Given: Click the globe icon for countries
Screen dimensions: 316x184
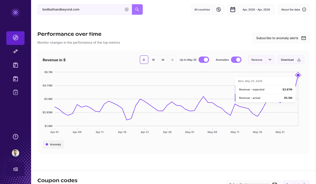Looking at the screenshot, I should click(219, 9).
